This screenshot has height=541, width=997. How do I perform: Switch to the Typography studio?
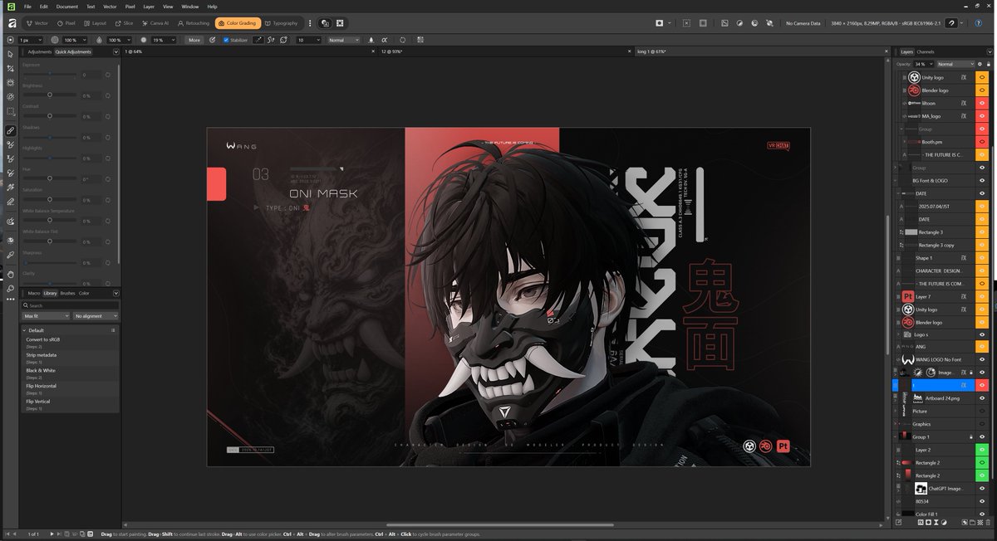pos(281,23)
